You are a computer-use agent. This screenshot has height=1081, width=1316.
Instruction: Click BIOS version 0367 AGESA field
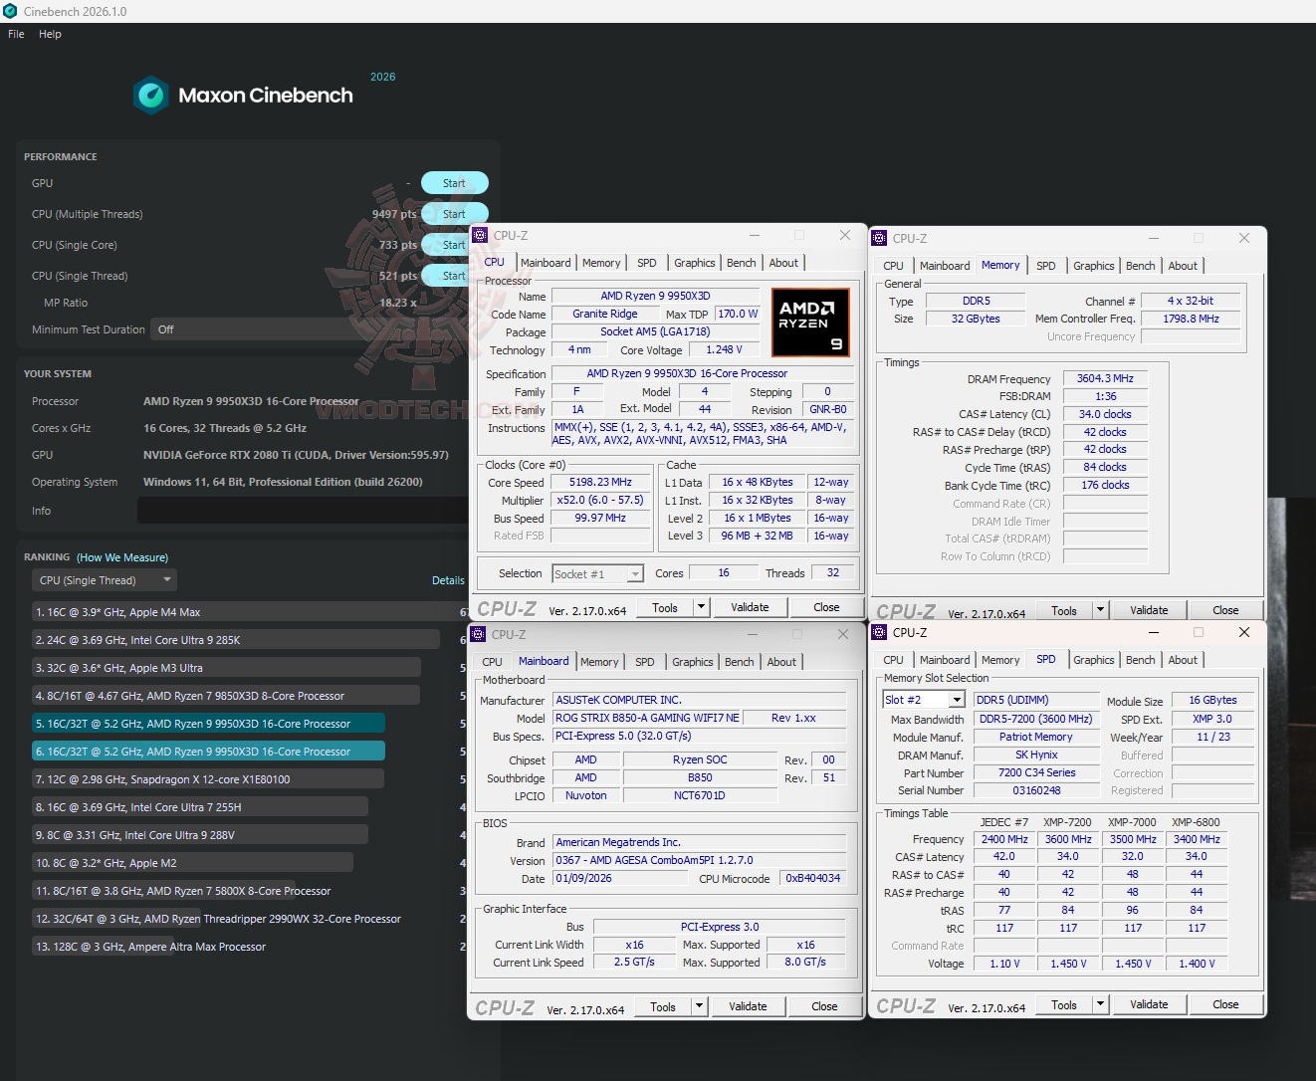tap(700, 860)
